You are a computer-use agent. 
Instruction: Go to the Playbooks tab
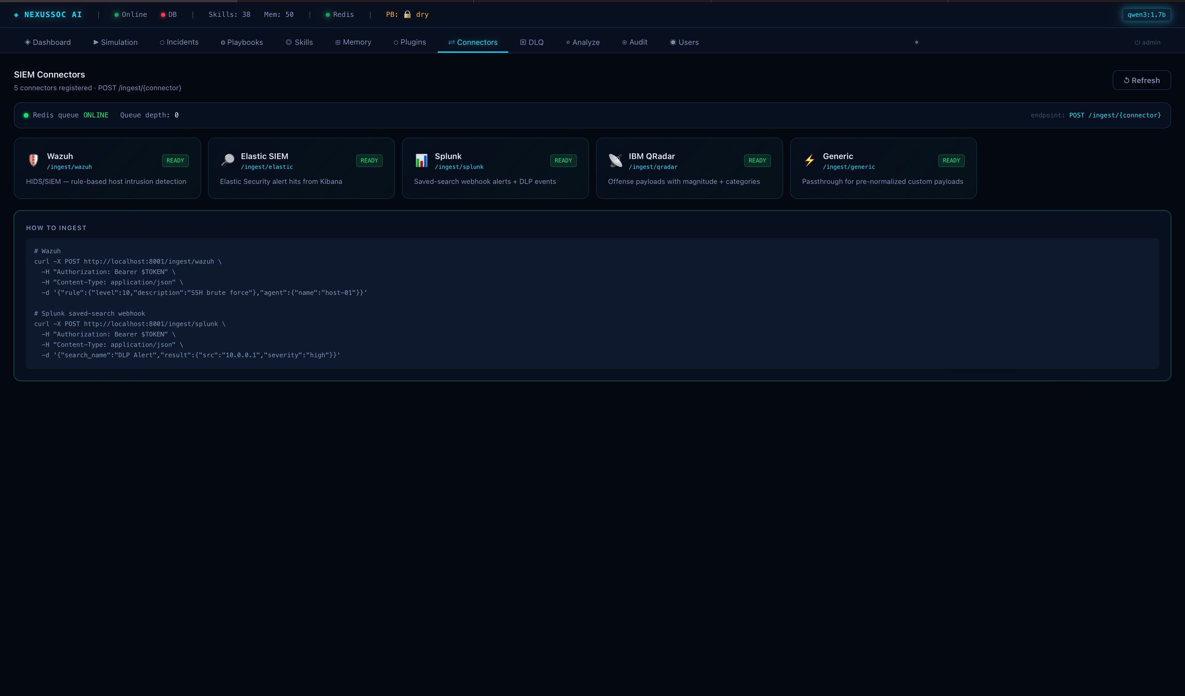[x=242, y=42]
